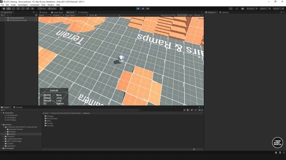Click the Pause button
Viewport: 286px width, 160px height.
pos(143,8)
